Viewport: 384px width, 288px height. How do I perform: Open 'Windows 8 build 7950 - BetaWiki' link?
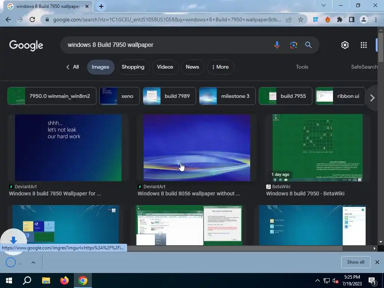point(305,193)
